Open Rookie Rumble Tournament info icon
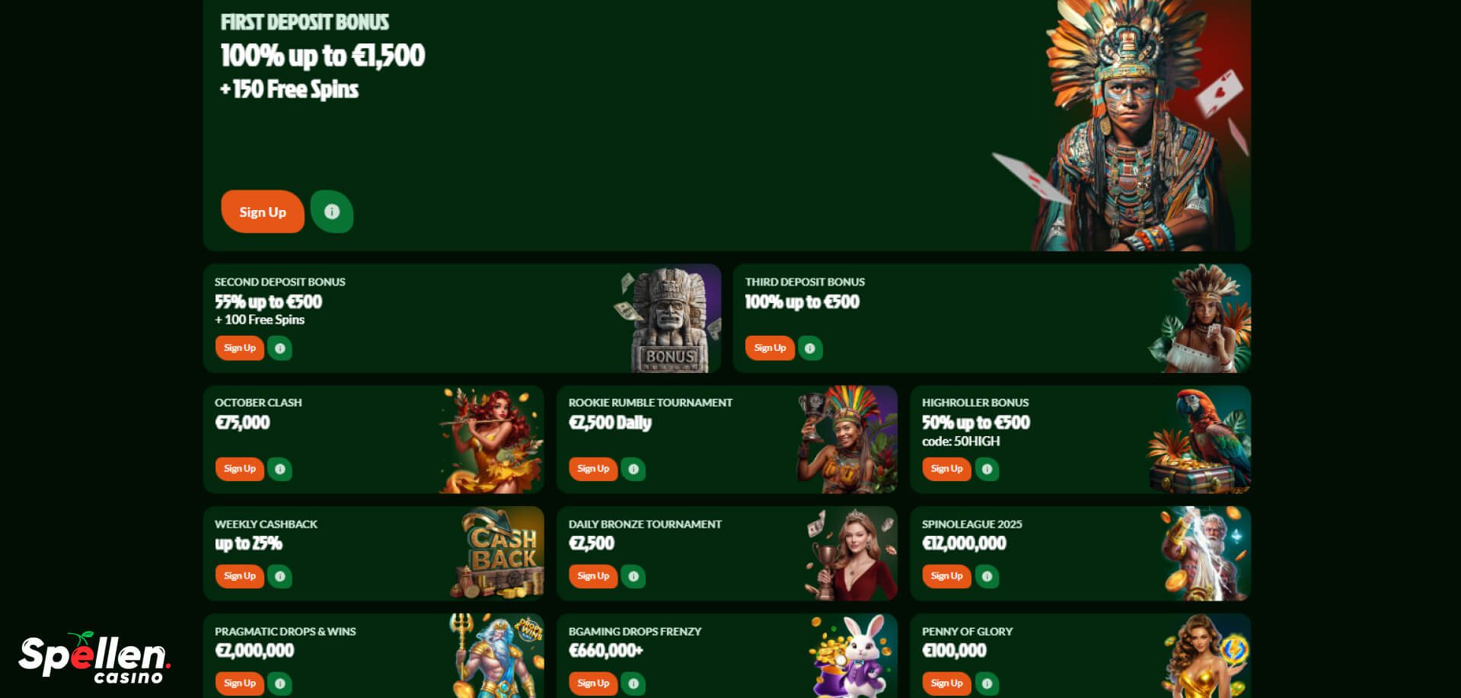The image size is (1461, 698). pyautogui.click(x=633, y=469)
